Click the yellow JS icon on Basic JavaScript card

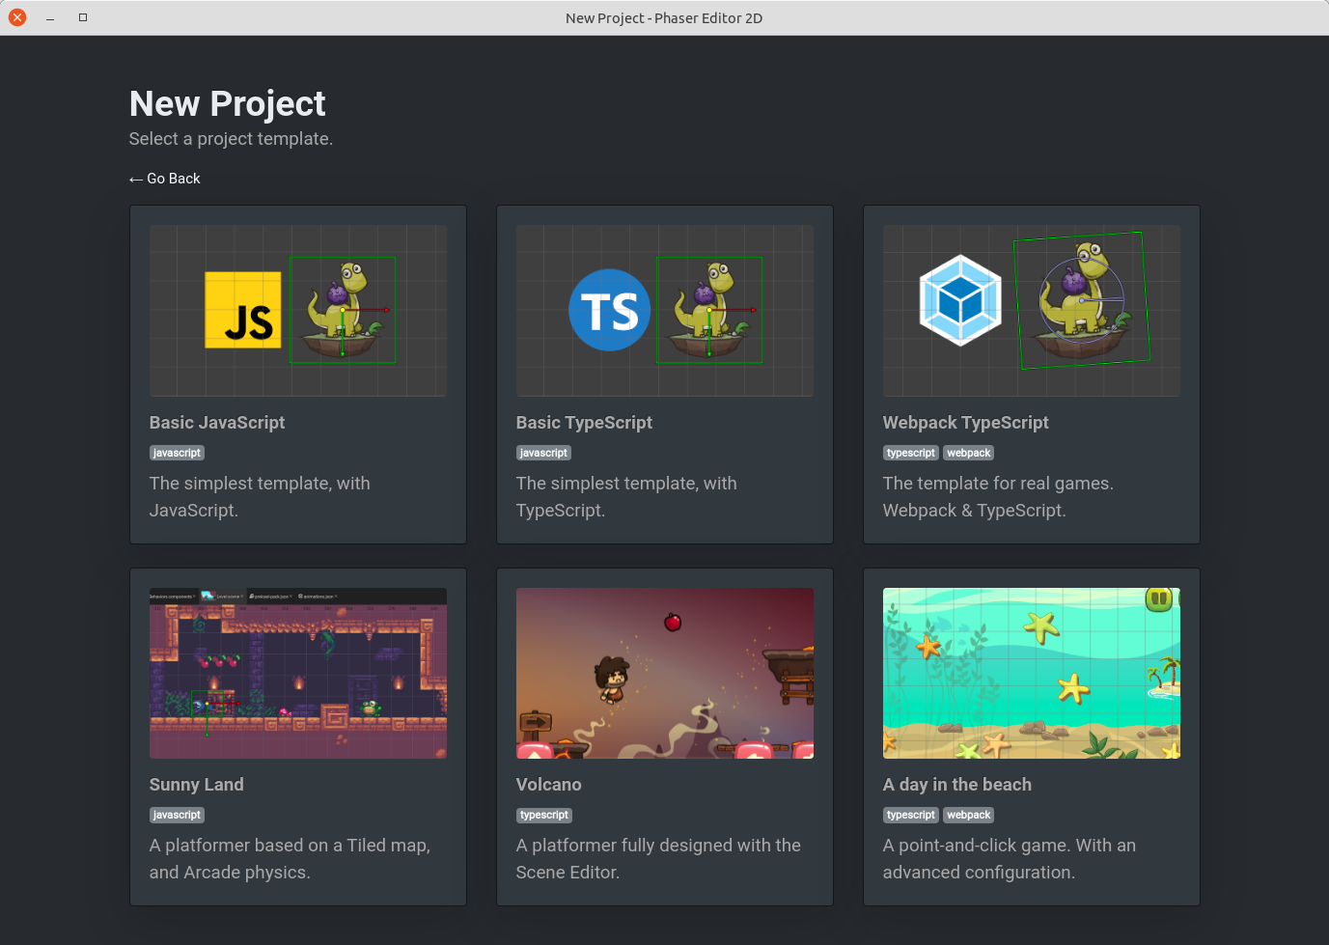pos(242,310)
